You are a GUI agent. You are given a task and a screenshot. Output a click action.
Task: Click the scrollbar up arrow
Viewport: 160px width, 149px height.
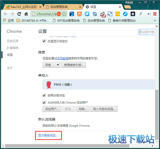[157, 26]
